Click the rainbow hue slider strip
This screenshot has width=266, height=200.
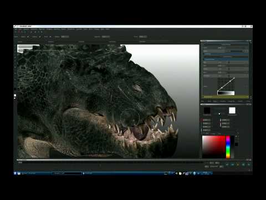(x=228, y=147)
